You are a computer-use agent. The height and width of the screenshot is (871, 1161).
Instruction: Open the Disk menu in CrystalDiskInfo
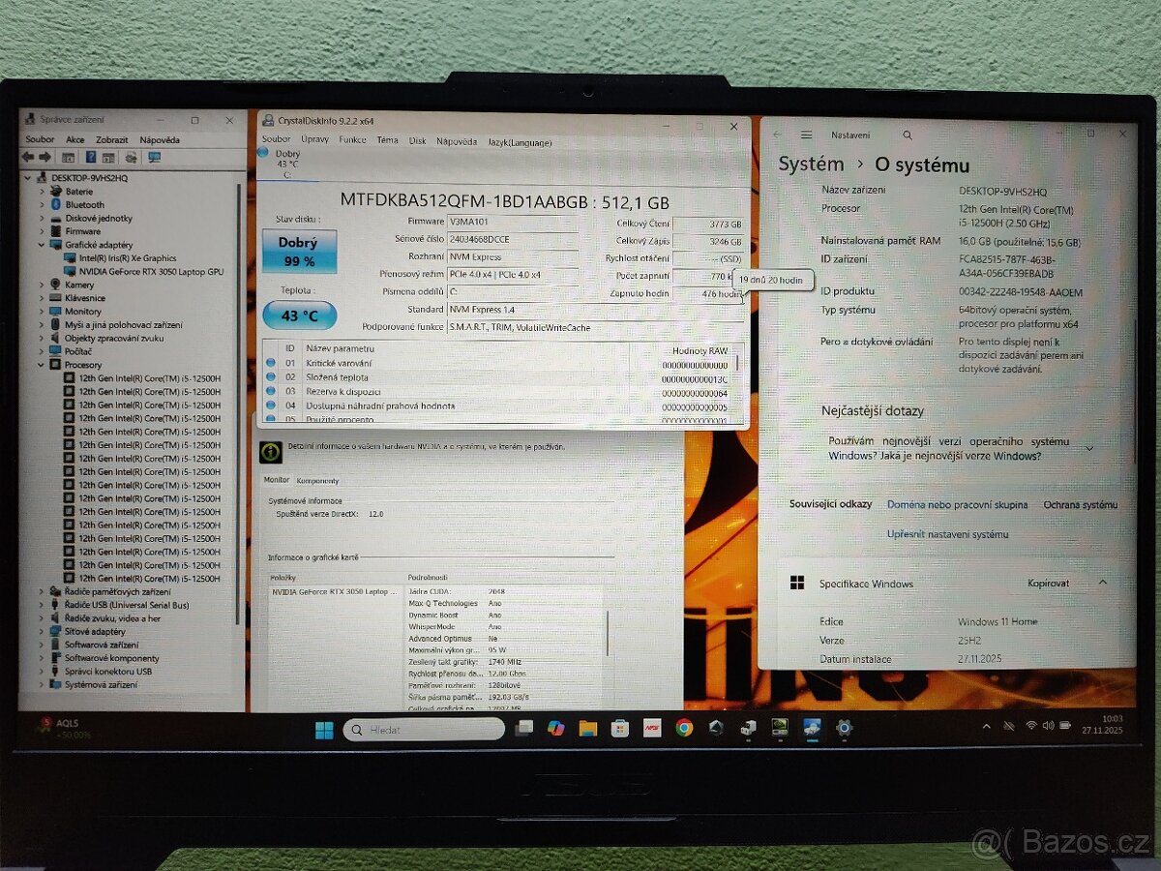click(417, 139)
